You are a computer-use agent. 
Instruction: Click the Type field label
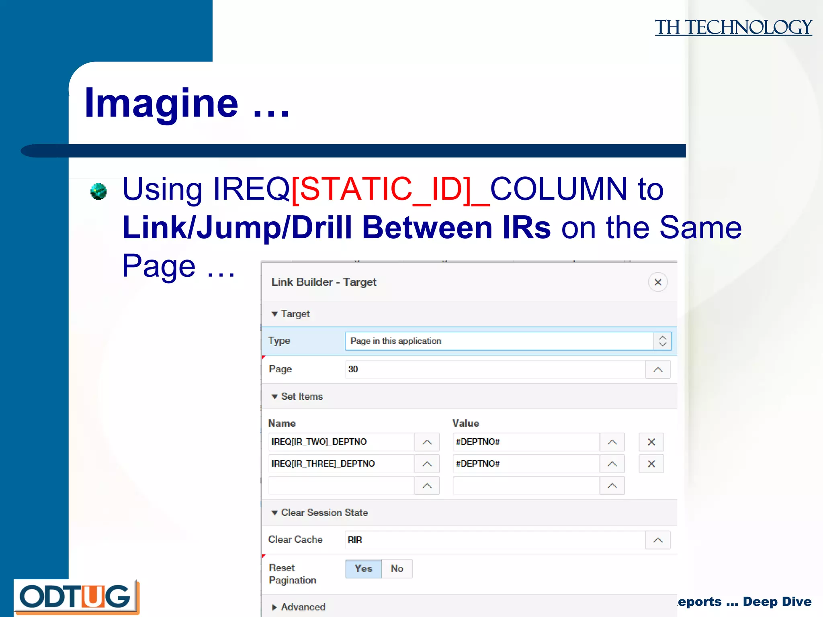279,341
